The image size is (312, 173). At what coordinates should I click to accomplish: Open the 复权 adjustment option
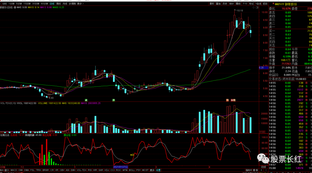(x=212, y=3)
